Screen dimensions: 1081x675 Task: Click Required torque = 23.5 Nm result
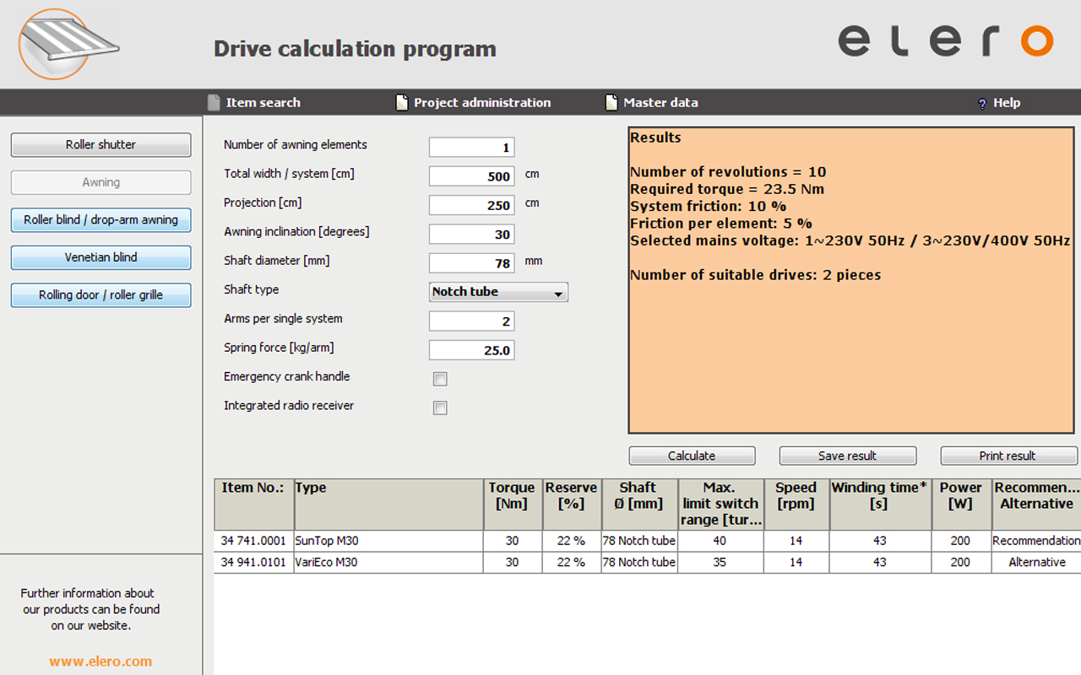727,189
